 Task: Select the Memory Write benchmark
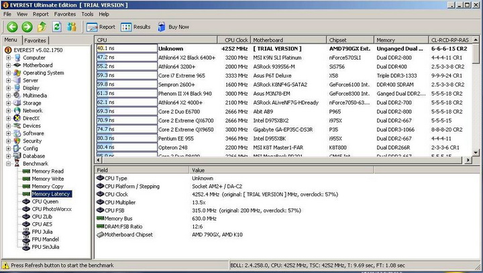(x=48, y=179)
